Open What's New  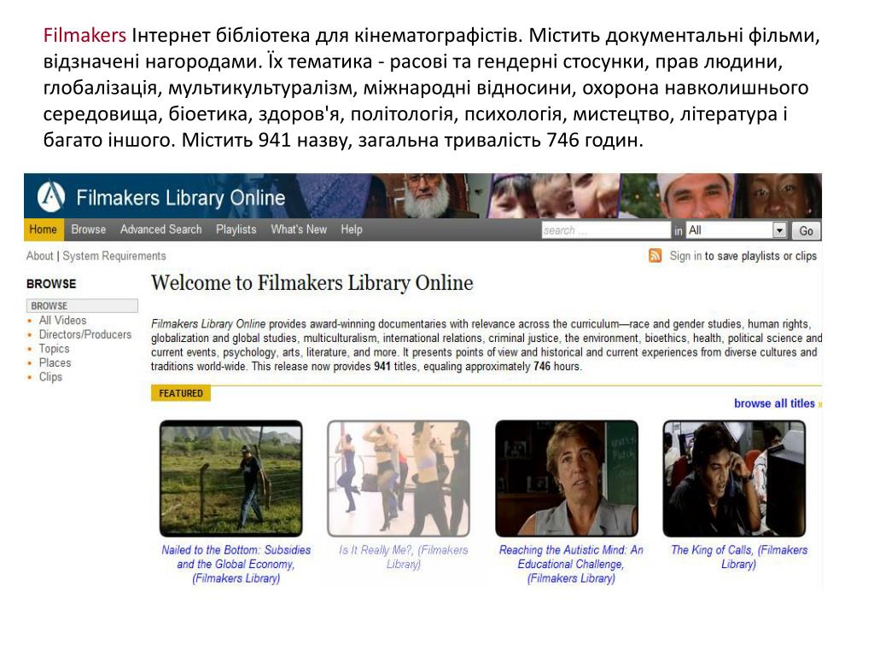pos(299,229)
